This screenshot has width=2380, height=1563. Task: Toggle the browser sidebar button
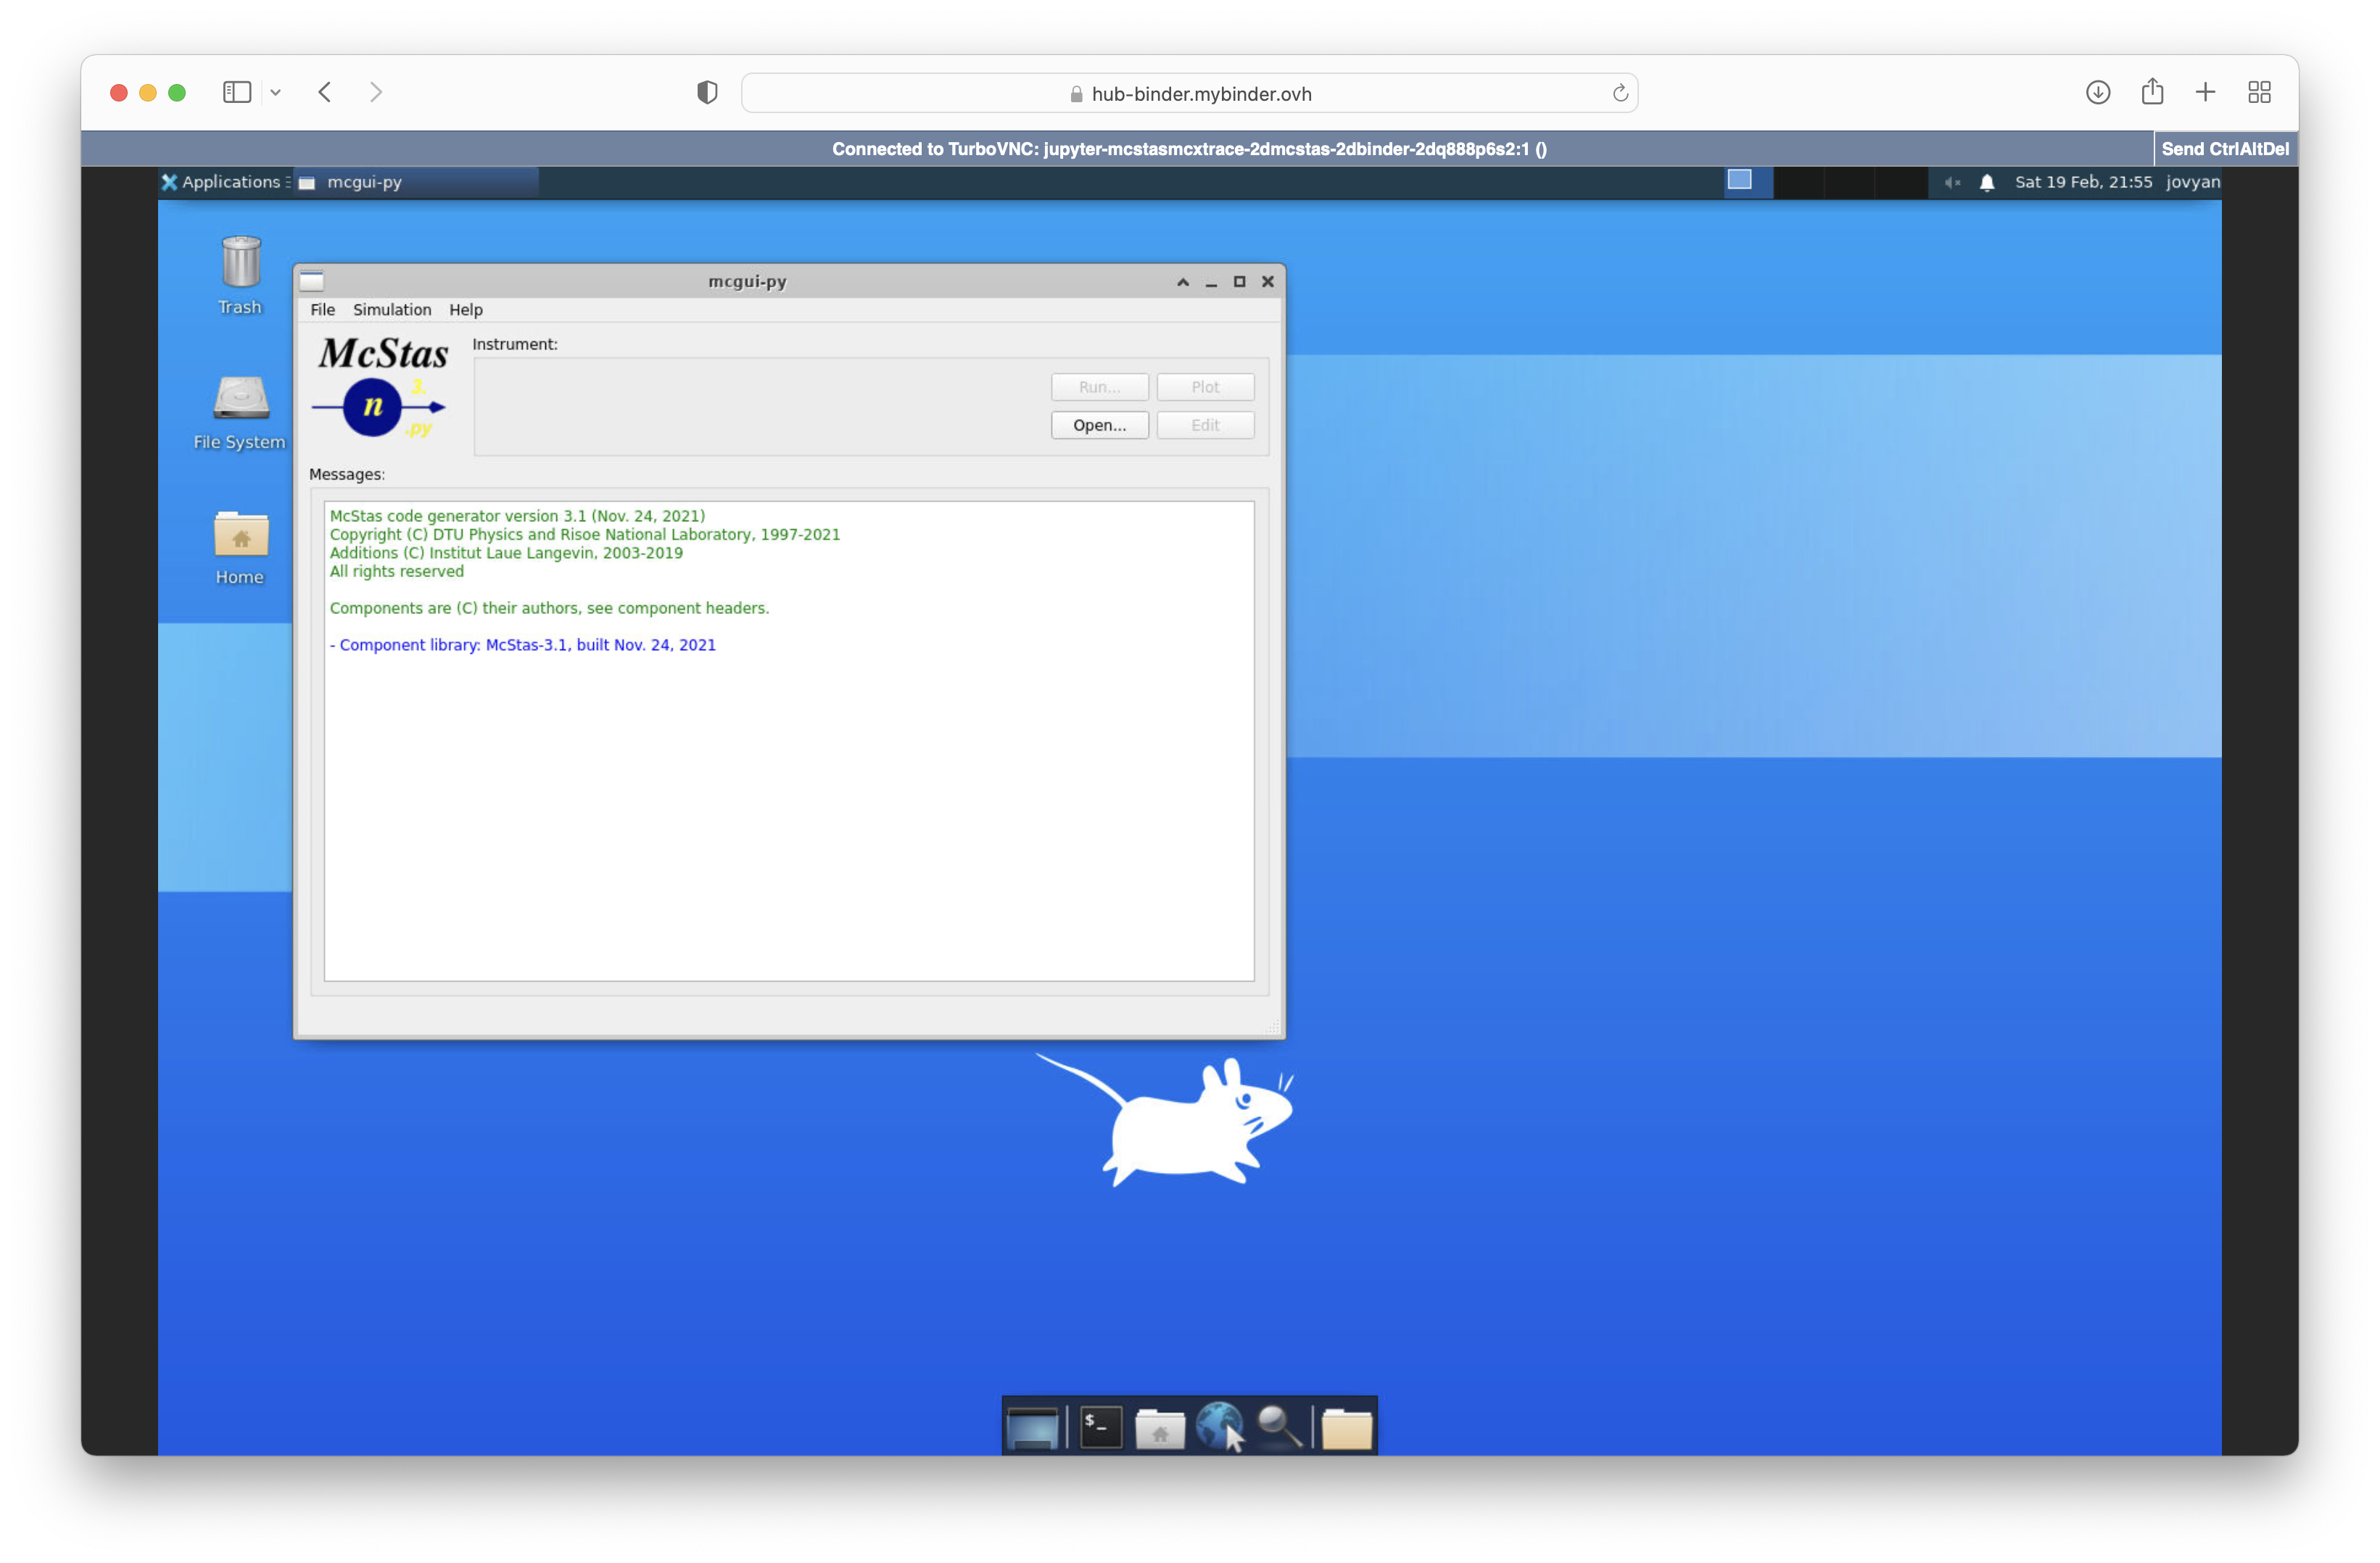pos(237,93)
